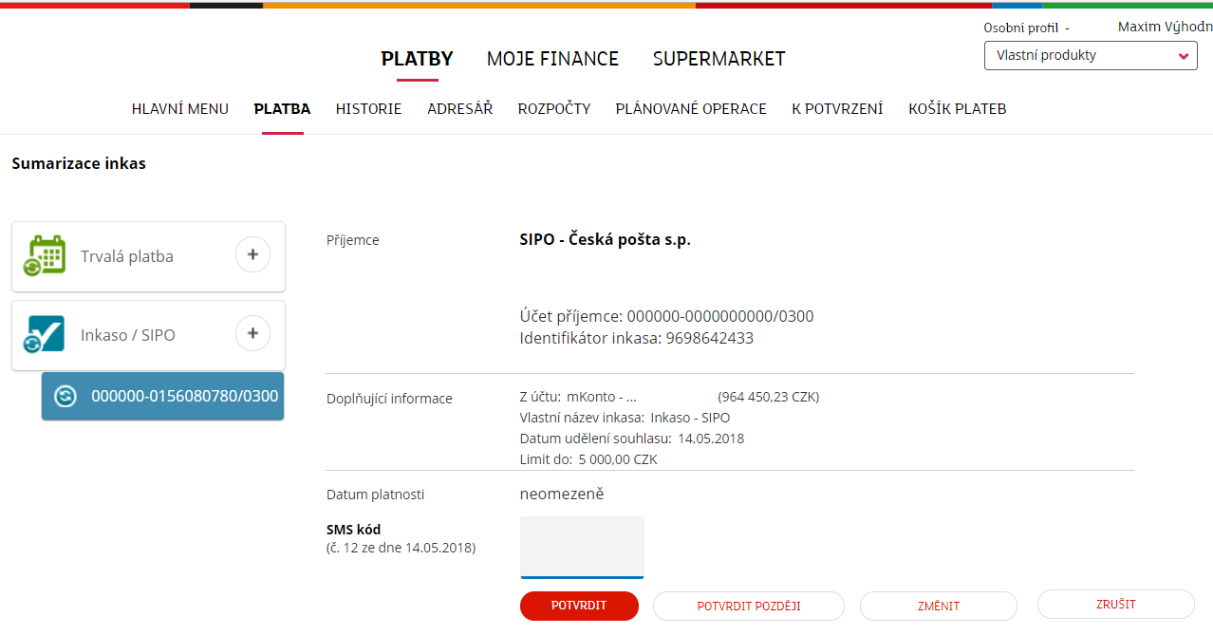The width and height of the screenshot is (1213, 635).
Task: Cancel with the ZRUŠIT button
Action: tap(1115, 604)
